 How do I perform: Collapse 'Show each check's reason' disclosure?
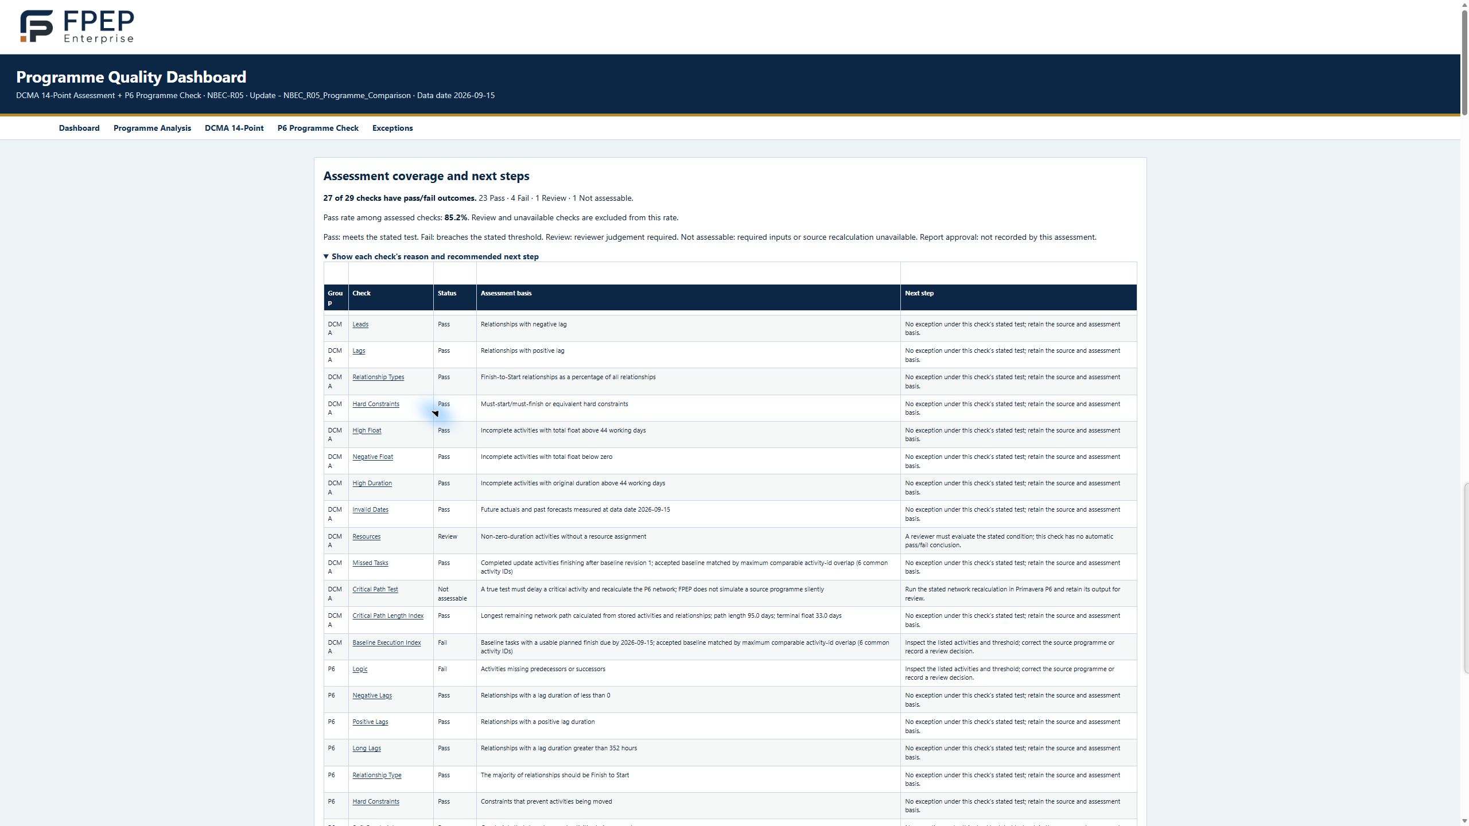click(431, 256)
